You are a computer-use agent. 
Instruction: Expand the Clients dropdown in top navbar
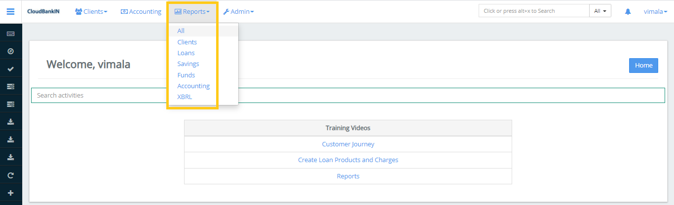[x=91, y=11]
